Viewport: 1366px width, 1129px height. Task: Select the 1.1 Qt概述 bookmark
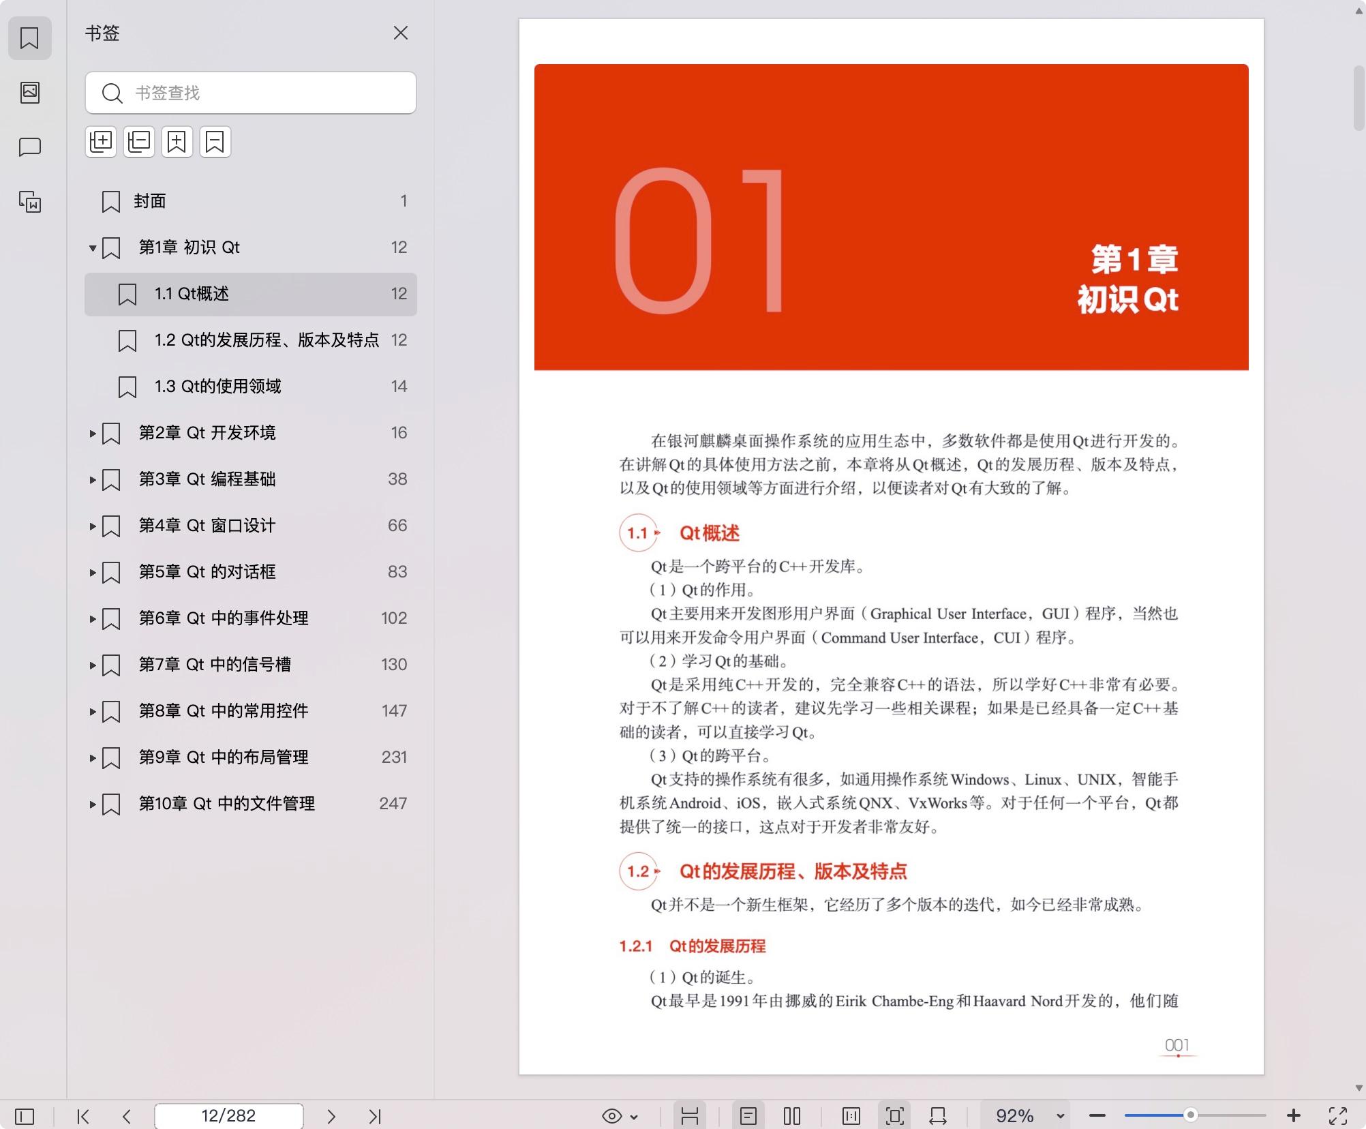(x=251, y=294)
